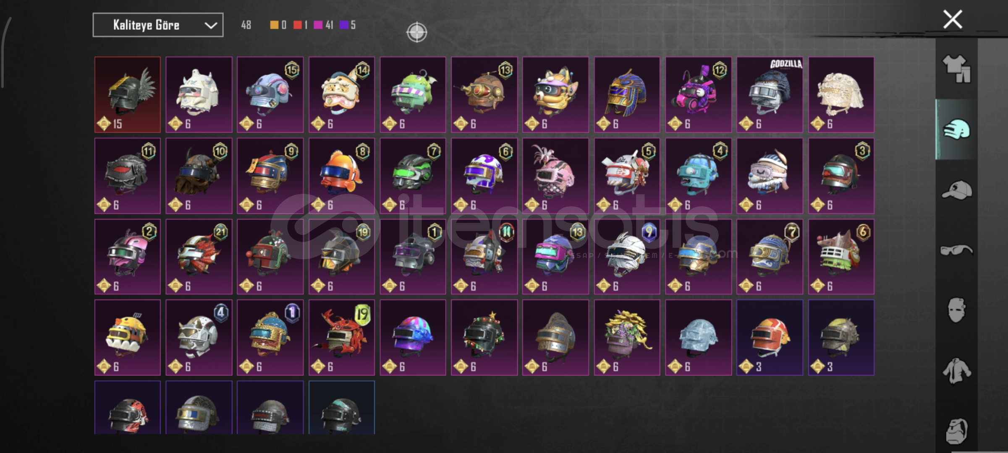The image size is (1008, 453).
Task: Click the crosshair target icon at top
Action: (x=417, y=32)
